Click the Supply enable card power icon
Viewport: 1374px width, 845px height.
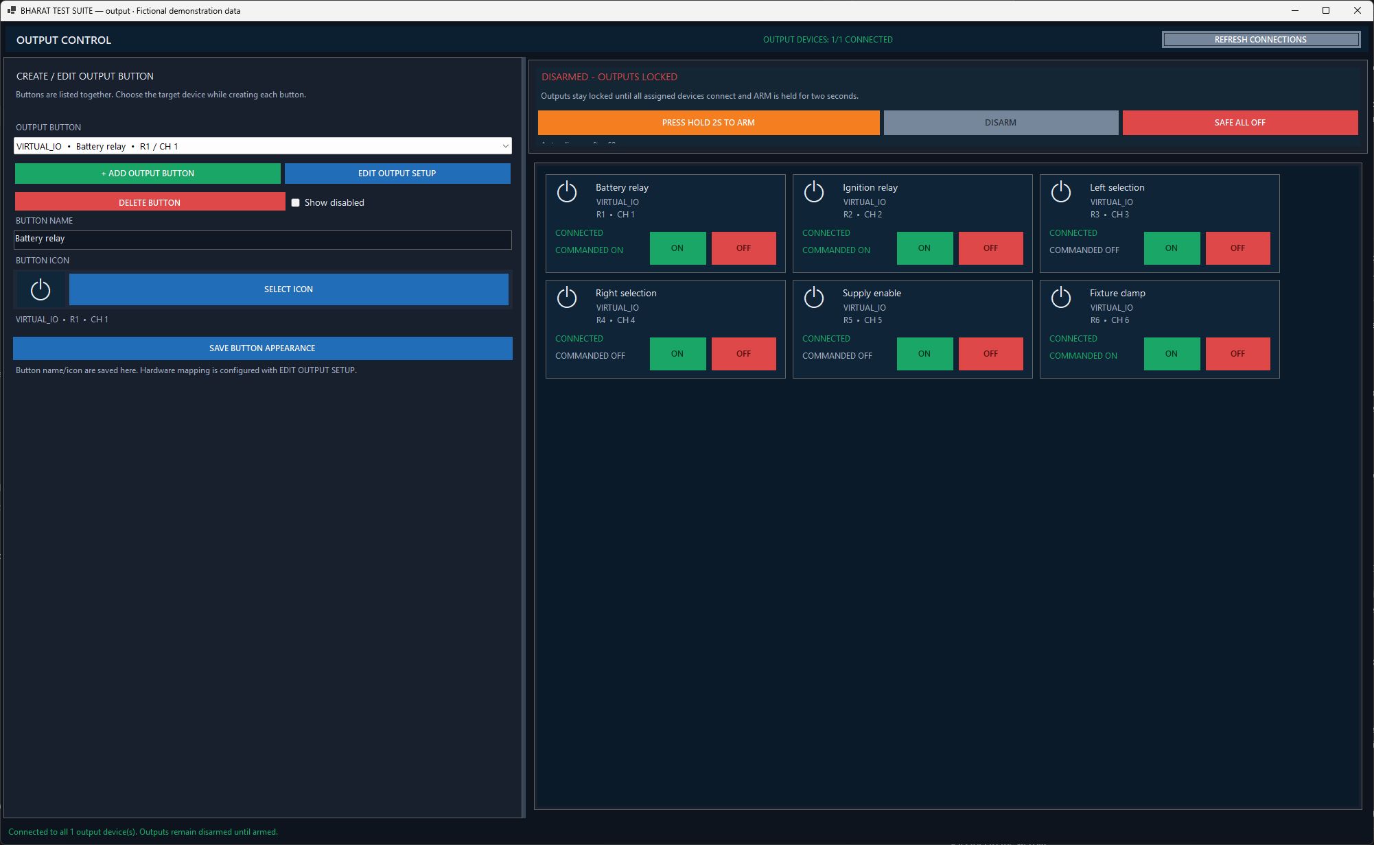click(x=814, y=297)
